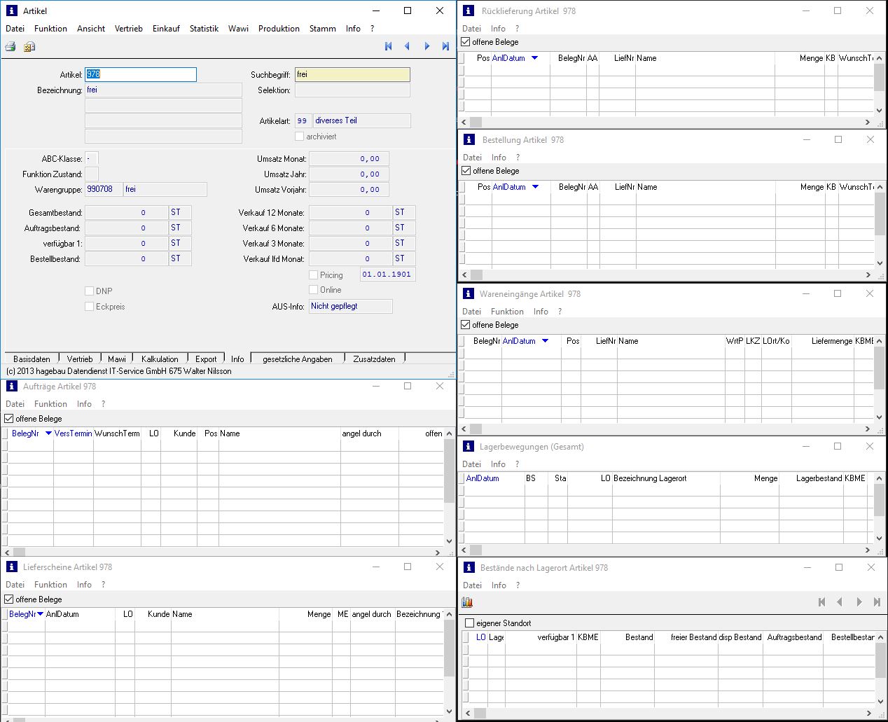
Task: Click horizontal scrollbar thumb in Rücklieferung table
Action: pos(476,122)
